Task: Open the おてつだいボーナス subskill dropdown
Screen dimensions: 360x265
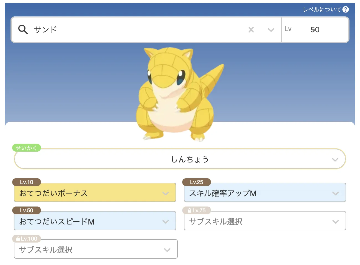Action: coord(95,193)
